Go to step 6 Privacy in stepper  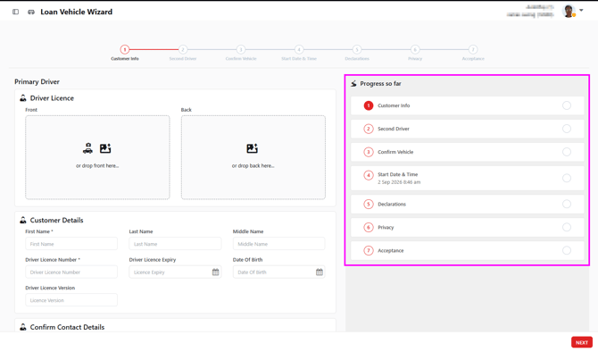(x=415, y=50)
